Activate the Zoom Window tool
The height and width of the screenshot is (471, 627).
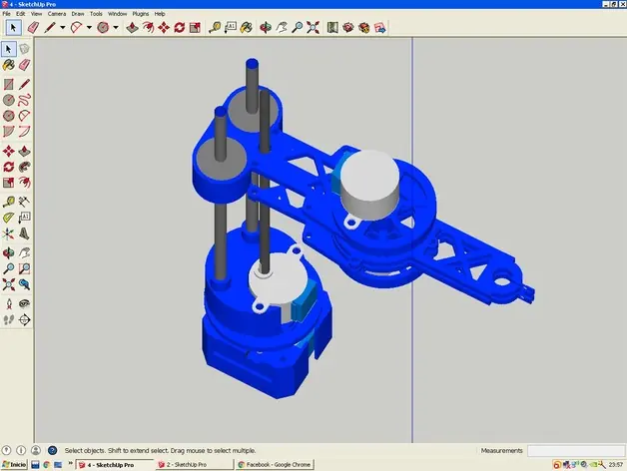24,268
